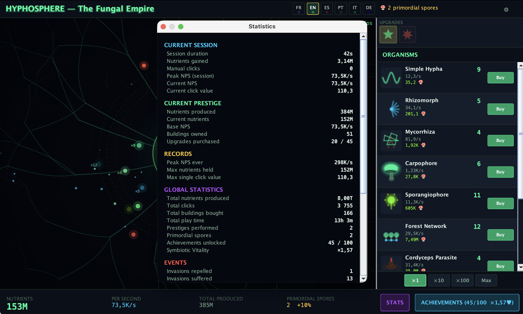Viewport: 523px width, 314px height.
Task: Switch language to FR
Action: (x=299, y=8)
